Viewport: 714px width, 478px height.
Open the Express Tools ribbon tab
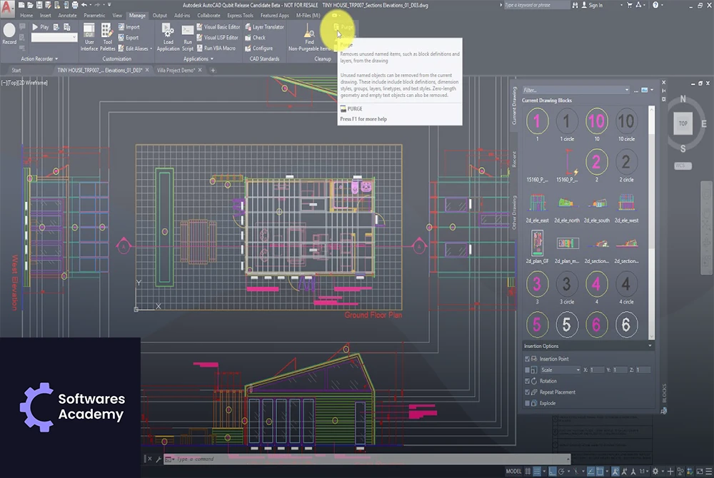[240, 16]
